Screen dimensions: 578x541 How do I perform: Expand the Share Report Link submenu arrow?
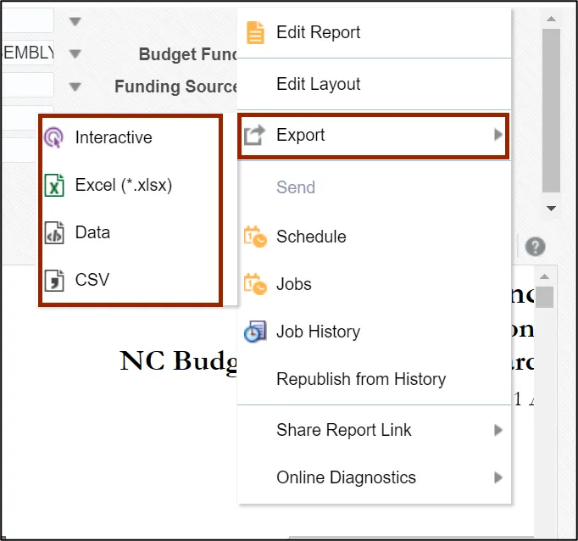(x=497, y=431)
